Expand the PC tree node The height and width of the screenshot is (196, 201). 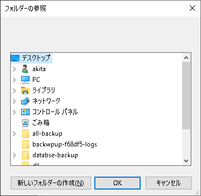[x=15, y=80]
